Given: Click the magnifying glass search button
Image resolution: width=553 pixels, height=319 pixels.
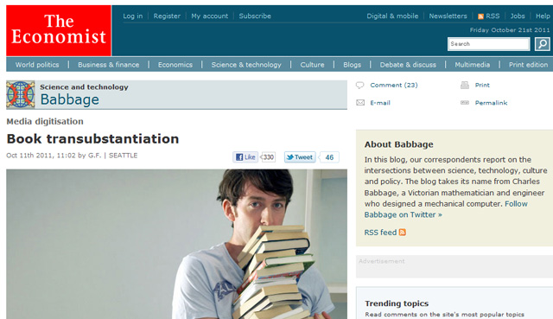Looking at the screenshot, I should (x=542, y=44).
